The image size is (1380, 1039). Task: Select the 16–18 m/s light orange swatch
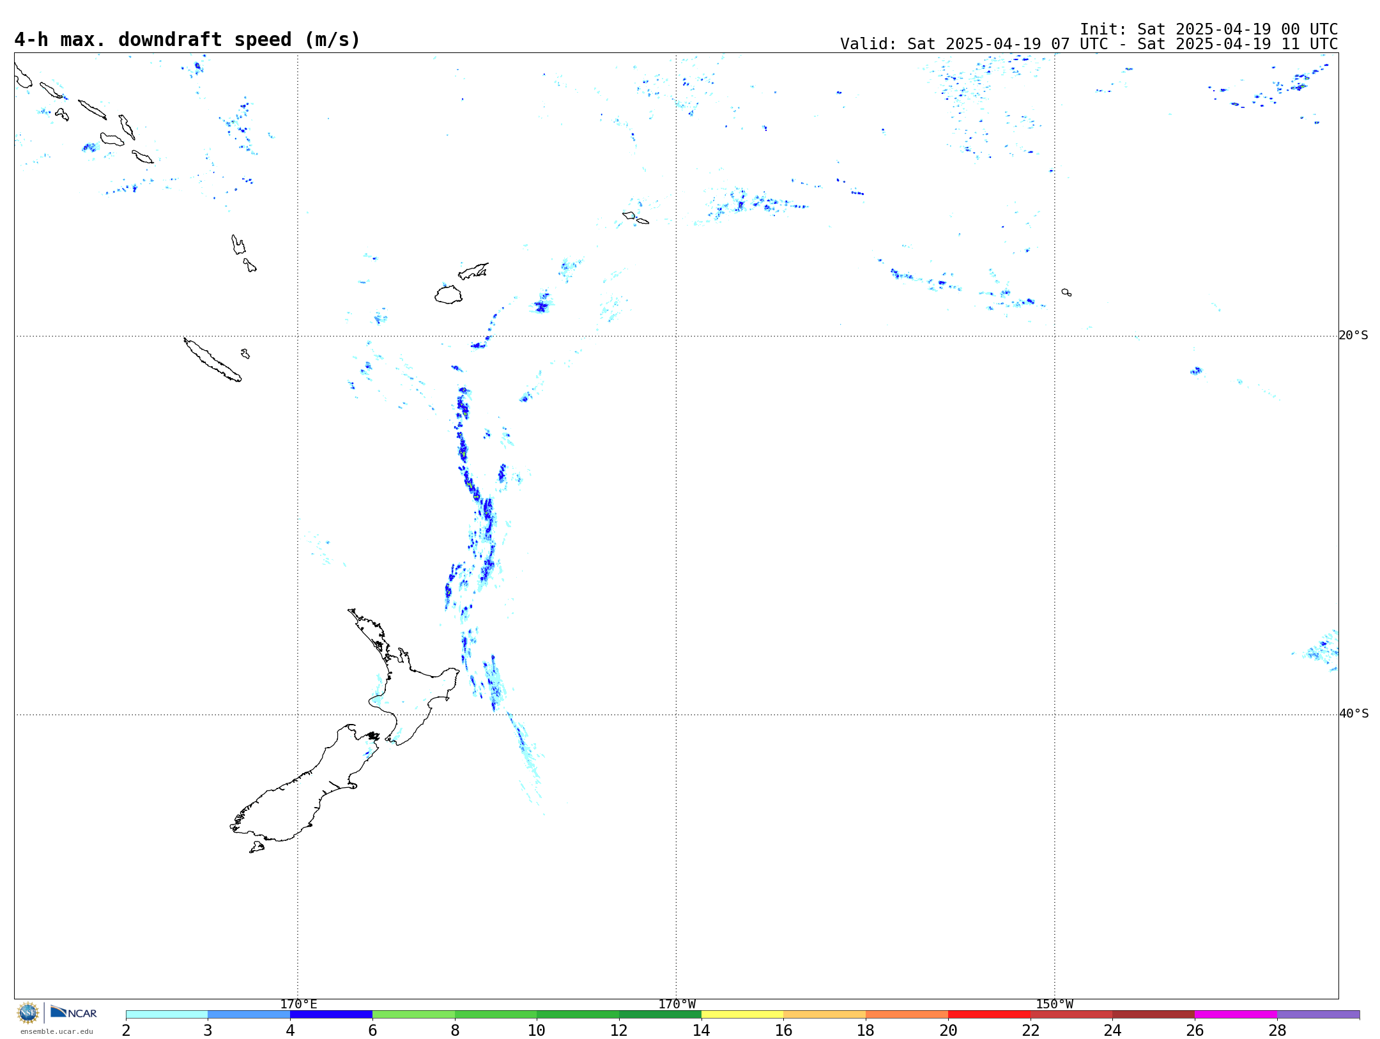coord(825,1014)
